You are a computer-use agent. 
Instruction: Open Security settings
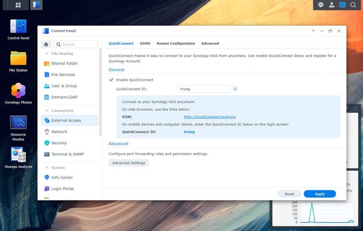(69, 143)
